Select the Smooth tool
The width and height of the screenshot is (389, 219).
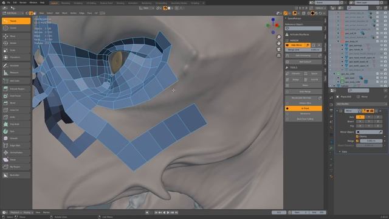[x=16, y=138]
